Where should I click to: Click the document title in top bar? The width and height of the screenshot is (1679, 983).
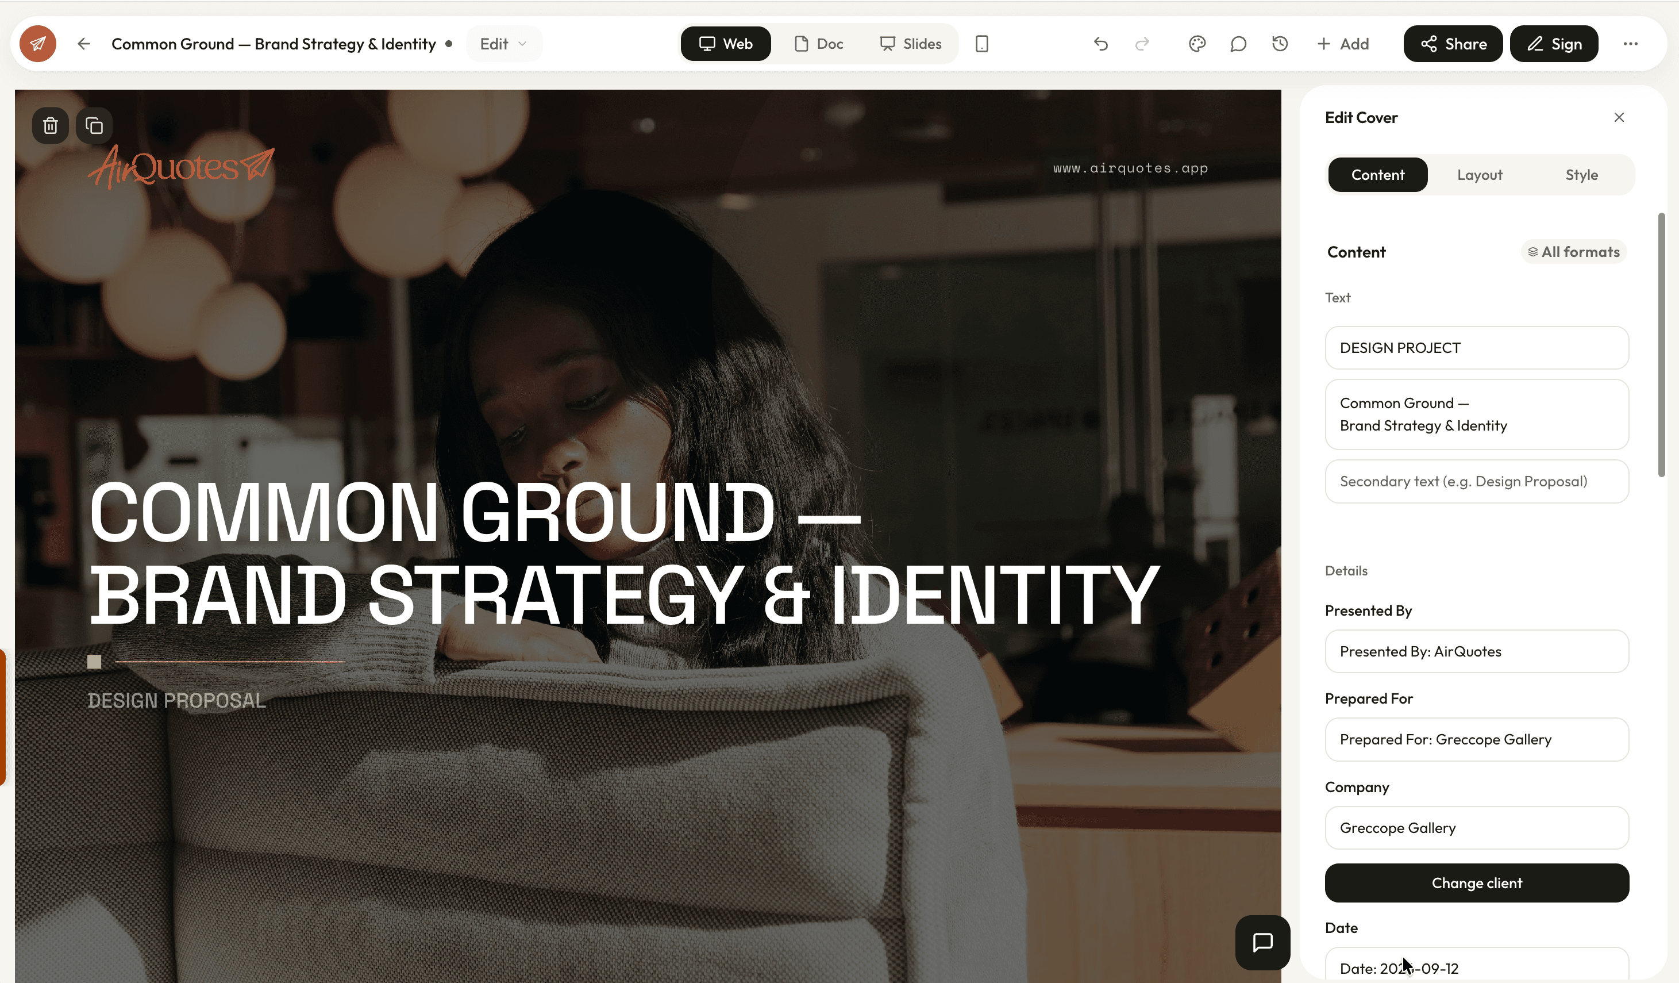tap(273, 44)
